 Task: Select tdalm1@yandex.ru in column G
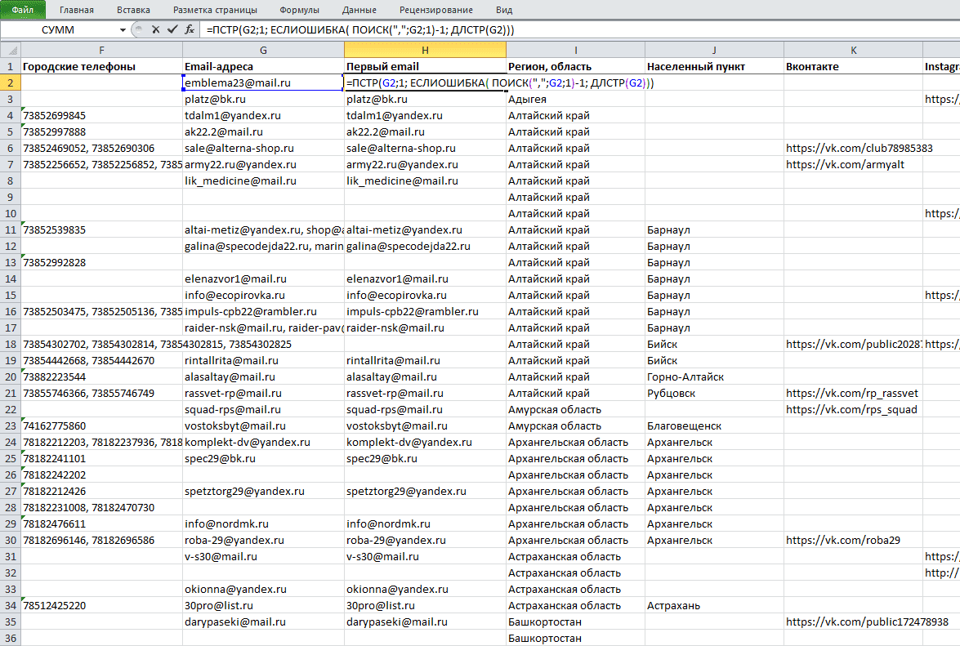(x=263, y=115)
